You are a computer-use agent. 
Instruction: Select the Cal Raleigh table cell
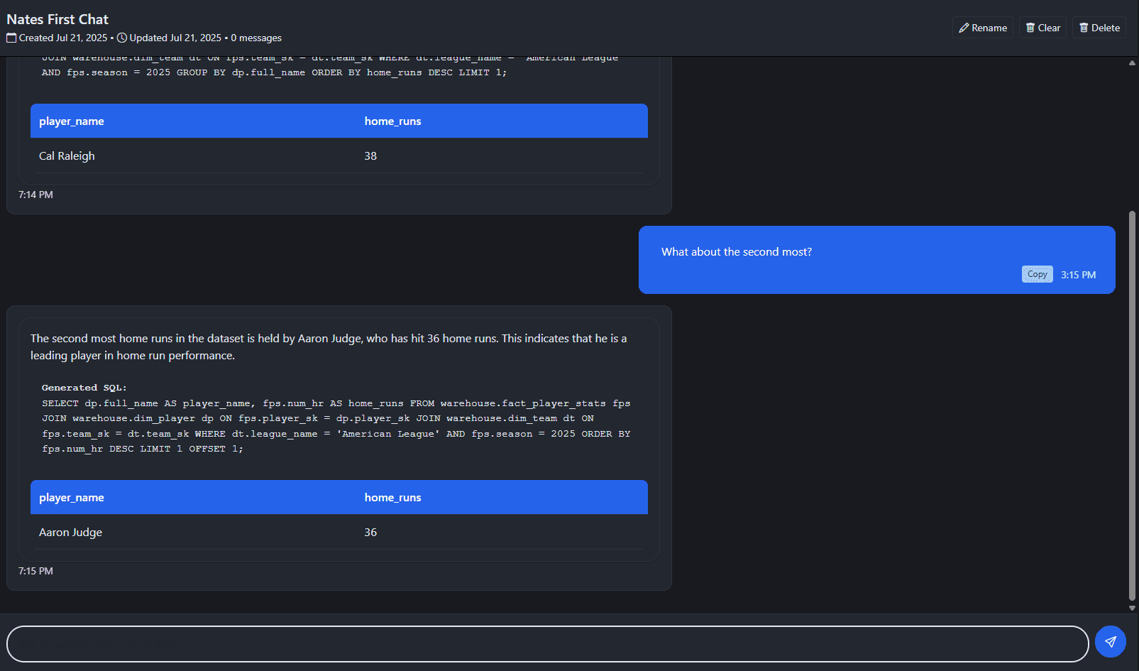[67, 156]
